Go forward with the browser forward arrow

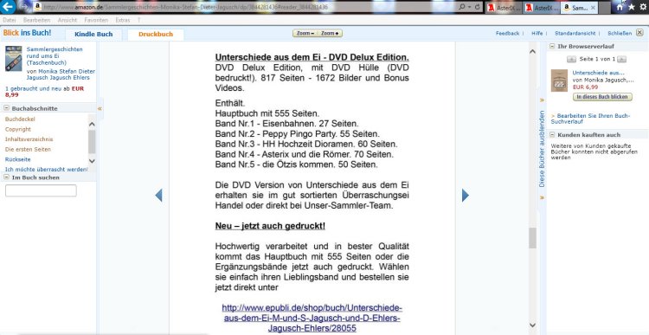[24, 7]
